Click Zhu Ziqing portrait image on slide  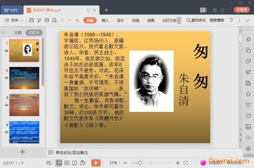[151, 81]
